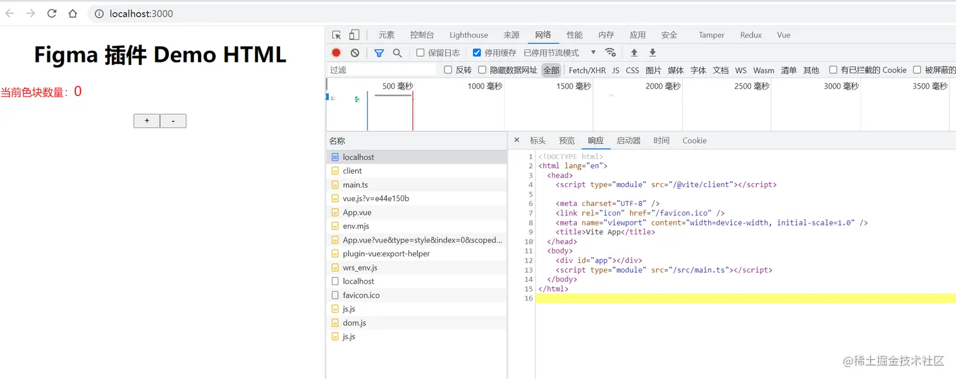Click the - button on the demo page
Viewport: 956px width, 379px height.
(x=173, y=121)
